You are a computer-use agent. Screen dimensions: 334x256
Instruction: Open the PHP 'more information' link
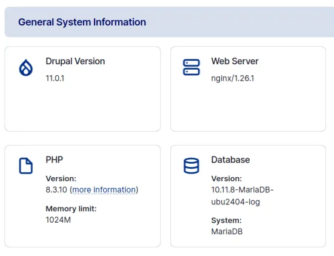(104, 190)
